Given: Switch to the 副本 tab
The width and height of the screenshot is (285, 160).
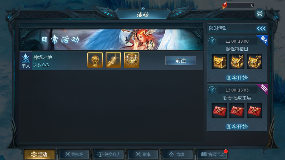Looking at the screenshot, I should click(143, 154).
